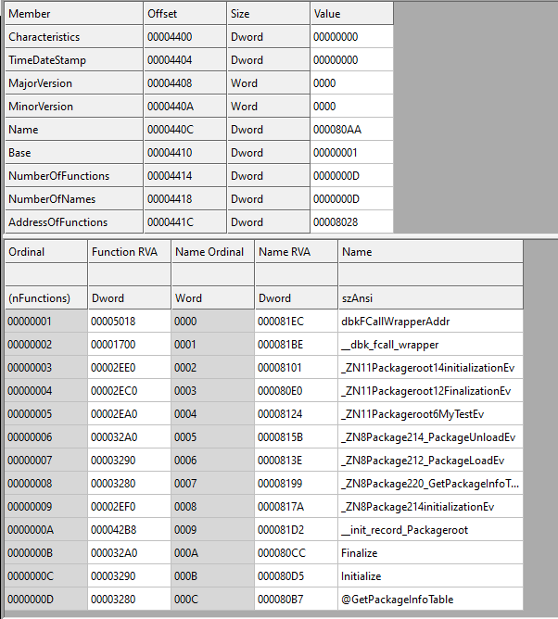The width and height of the screenshot is (558, 619).
Task: Click the Offset 0000440C cell
Action: (x=185, y=130)
